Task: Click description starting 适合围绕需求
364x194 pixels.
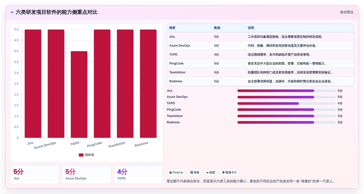Action: tap(279, 55)
